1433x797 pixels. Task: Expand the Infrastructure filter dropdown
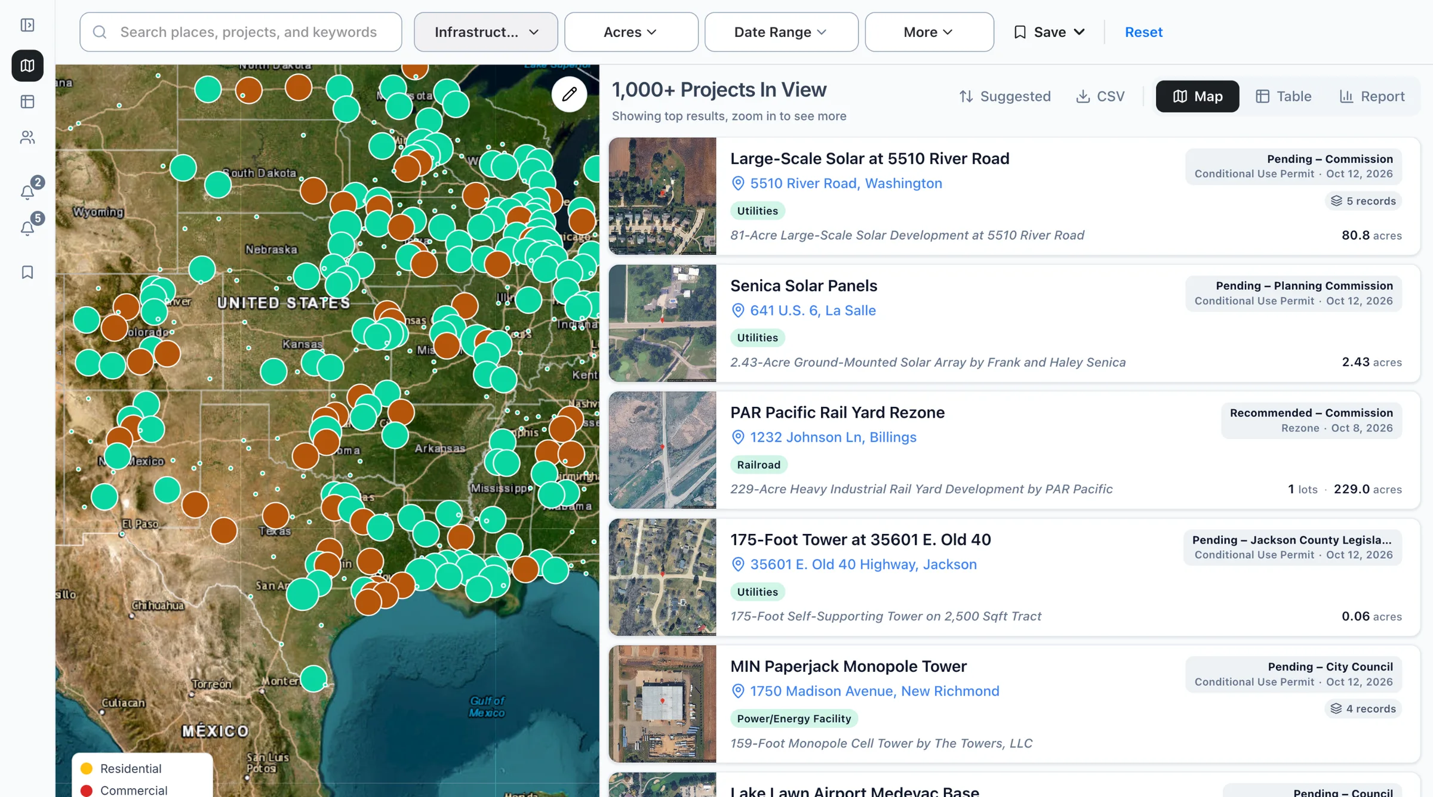coord(486,32)
